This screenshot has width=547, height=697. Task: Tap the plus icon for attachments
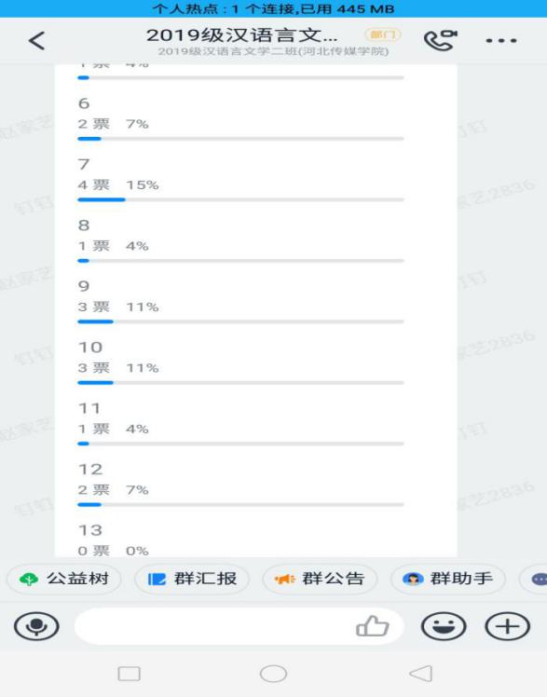click(x=507, y=626)
